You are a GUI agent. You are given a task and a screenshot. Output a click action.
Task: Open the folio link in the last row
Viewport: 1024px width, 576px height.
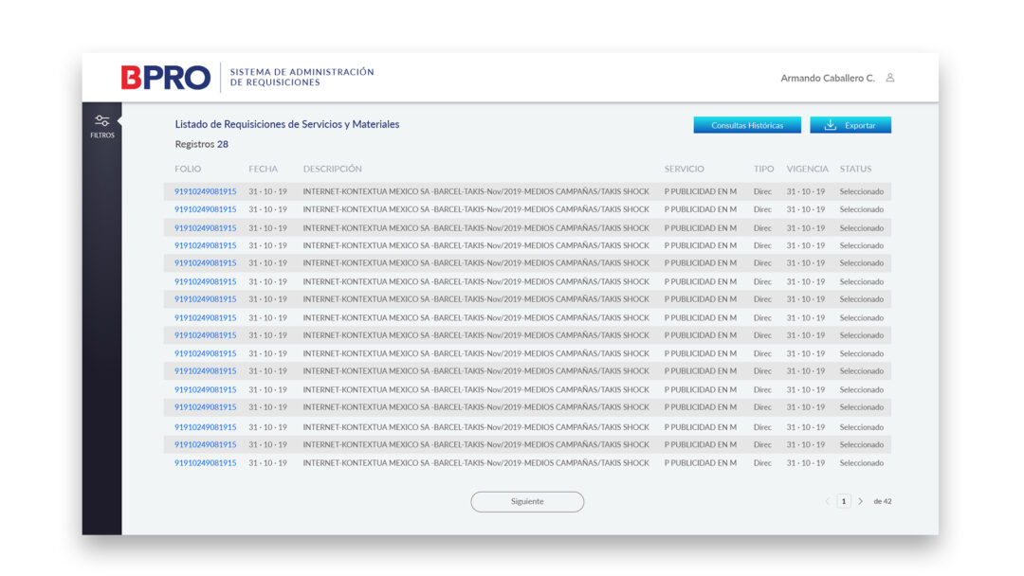point(206,463)
